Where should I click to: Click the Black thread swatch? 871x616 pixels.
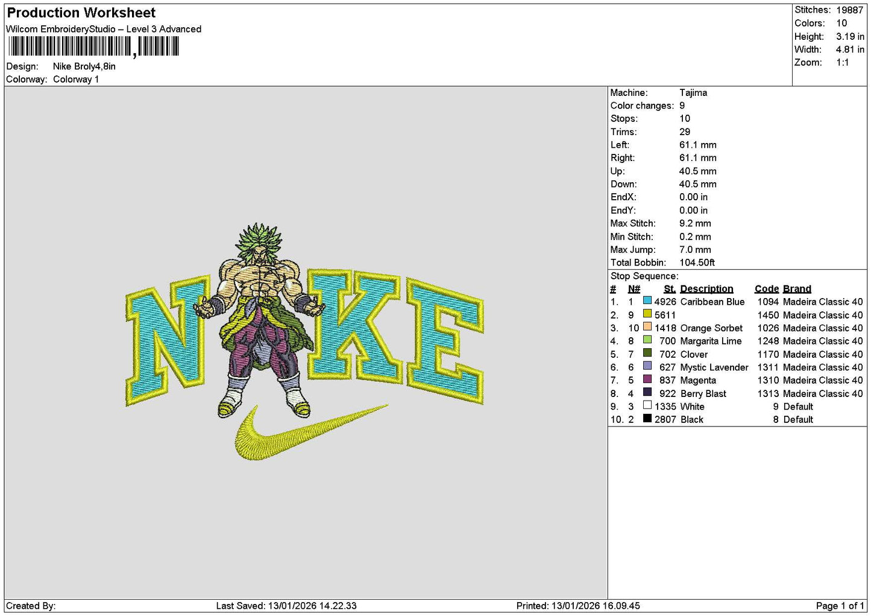coord(647,419)
